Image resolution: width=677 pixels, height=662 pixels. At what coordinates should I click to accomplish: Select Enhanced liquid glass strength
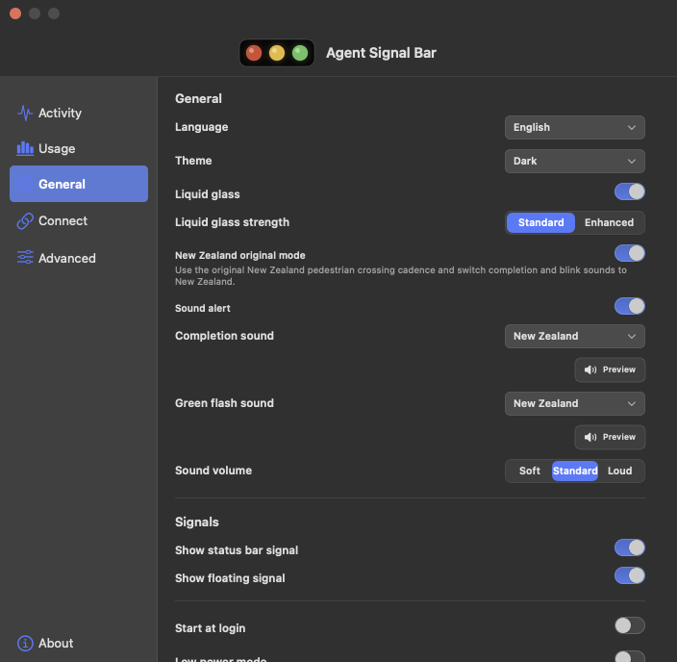click(x=609, y=222)
